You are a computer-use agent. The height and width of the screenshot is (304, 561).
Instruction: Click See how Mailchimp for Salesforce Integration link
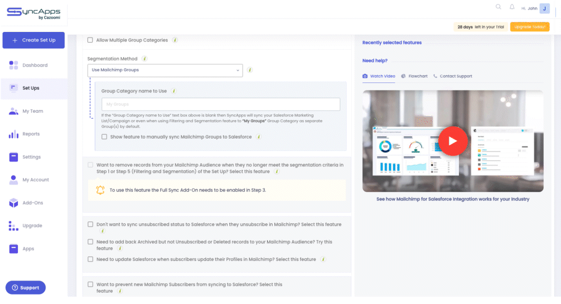click(x=453, y=199)
